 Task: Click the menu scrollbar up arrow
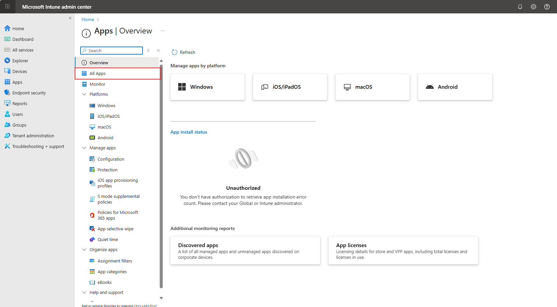click(x=161, y=61)
